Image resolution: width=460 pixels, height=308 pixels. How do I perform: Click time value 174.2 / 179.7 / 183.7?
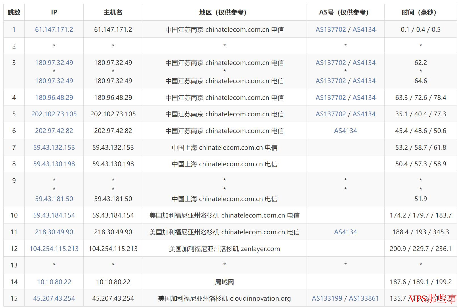[x=421, y=215]
